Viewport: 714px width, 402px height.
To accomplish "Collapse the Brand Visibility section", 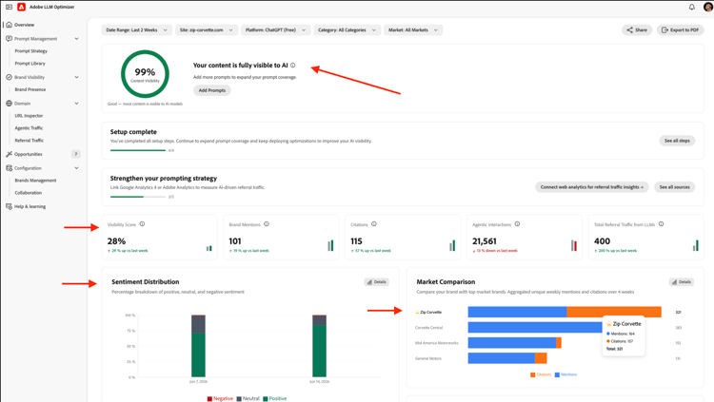I will tap(76, 77).
